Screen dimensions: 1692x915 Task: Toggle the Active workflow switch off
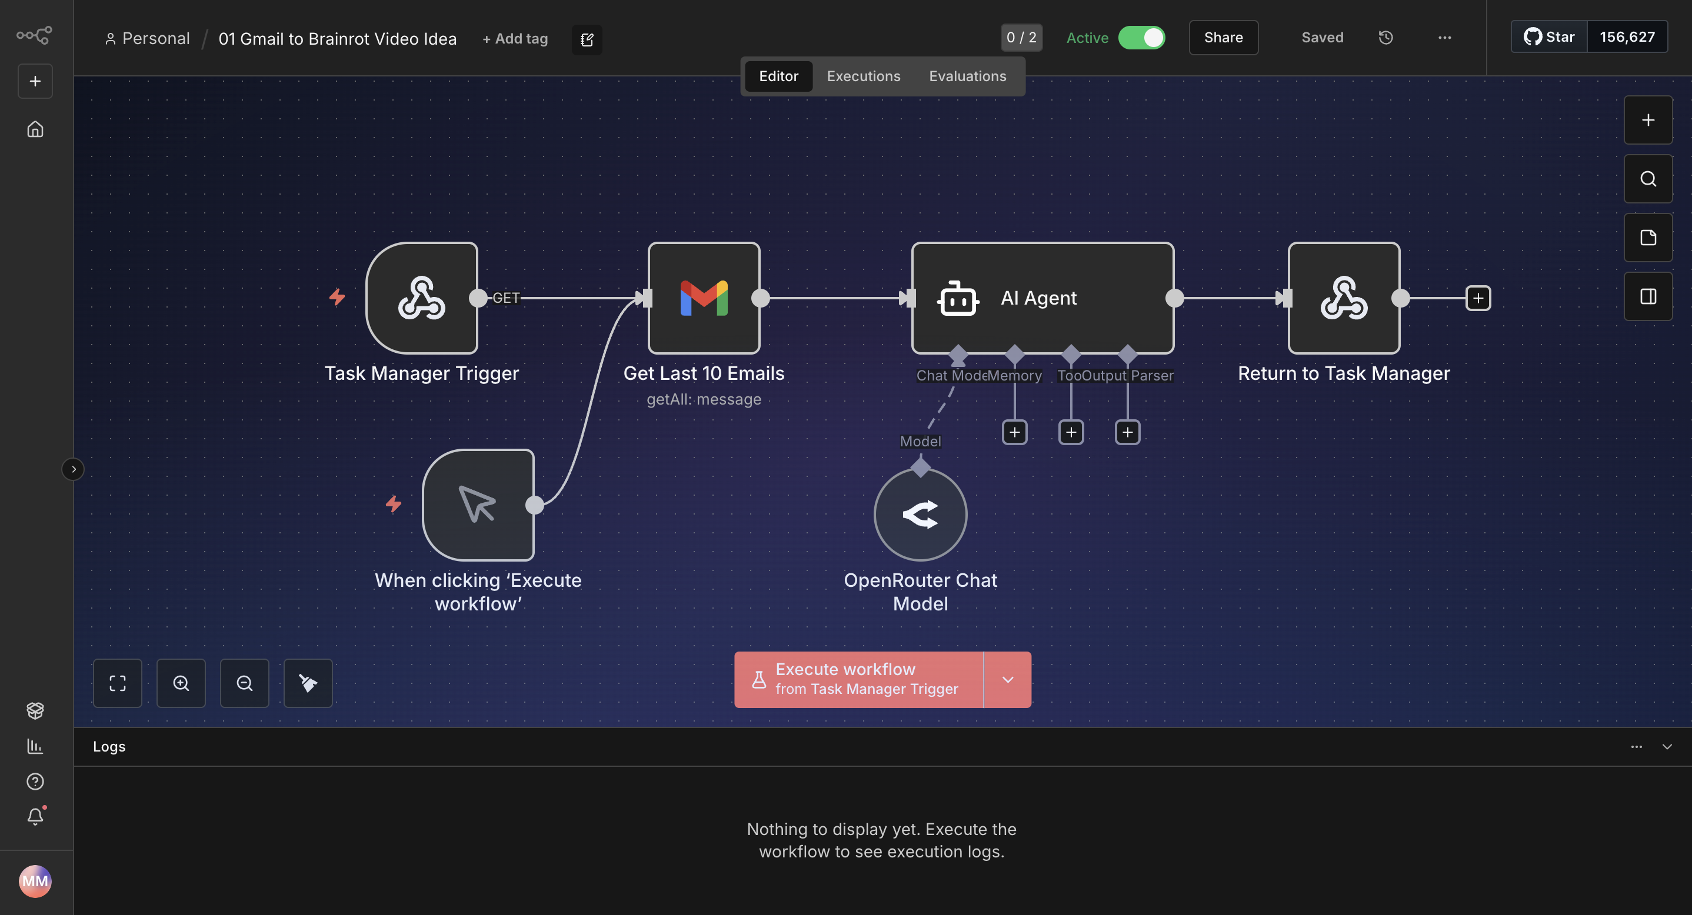coord(1141,38)
